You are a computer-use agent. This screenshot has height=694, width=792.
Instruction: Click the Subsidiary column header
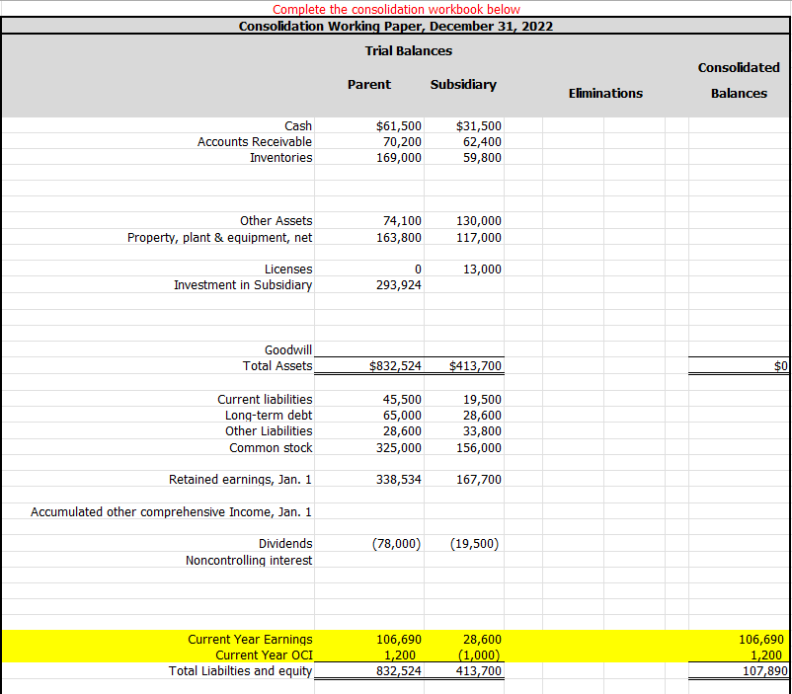[x=463, y=84]
